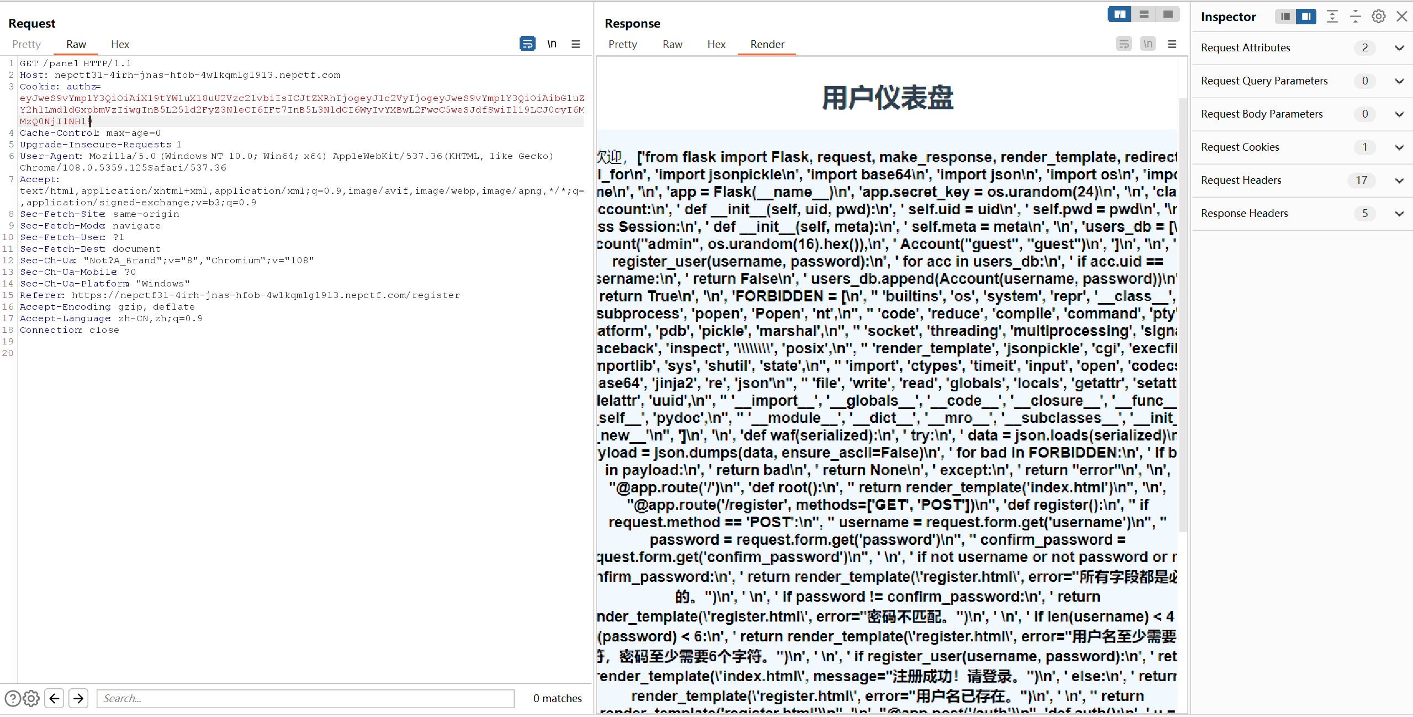Click the Host header line

180,75
